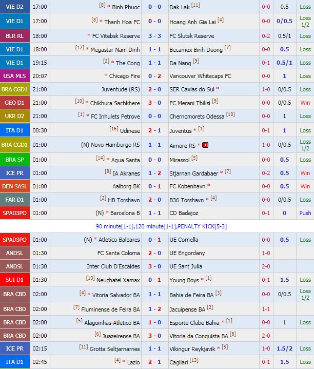Select the FAR D1 league label
Viewport: 314px width, 369px height.
(15, 200)
